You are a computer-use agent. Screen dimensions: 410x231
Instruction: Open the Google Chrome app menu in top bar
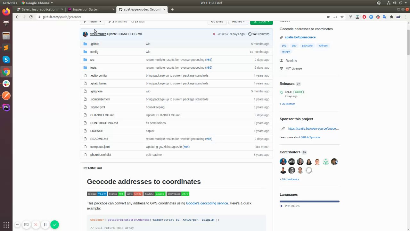(37, 3)
